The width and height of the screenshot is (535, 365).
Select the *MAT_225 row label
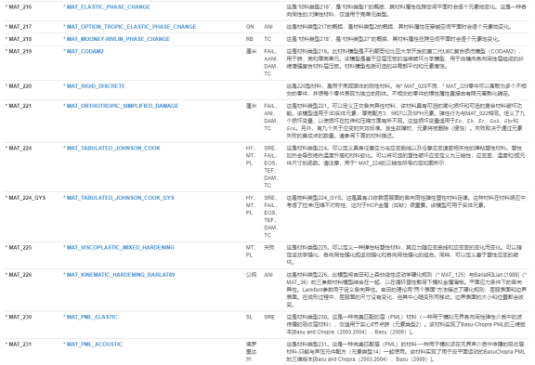point(19,247)
